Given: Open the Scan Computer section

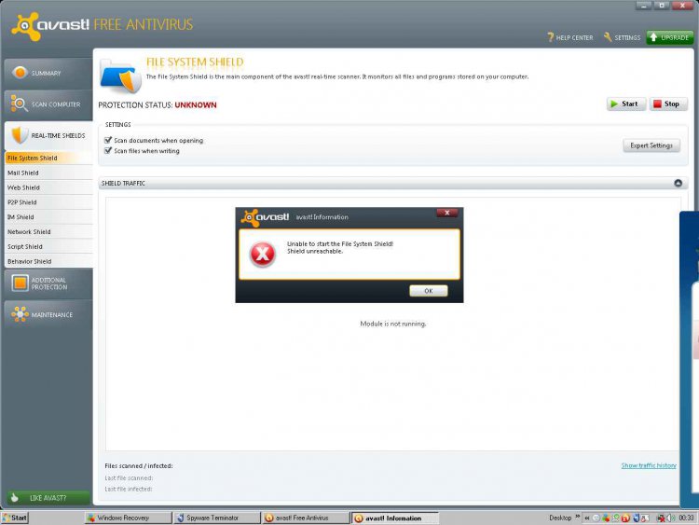Looking at the screenshot, I should 47,104.
